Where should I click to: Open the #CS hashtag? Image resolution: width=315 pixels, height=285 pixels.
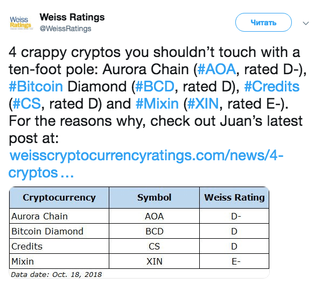pos(27,104)
